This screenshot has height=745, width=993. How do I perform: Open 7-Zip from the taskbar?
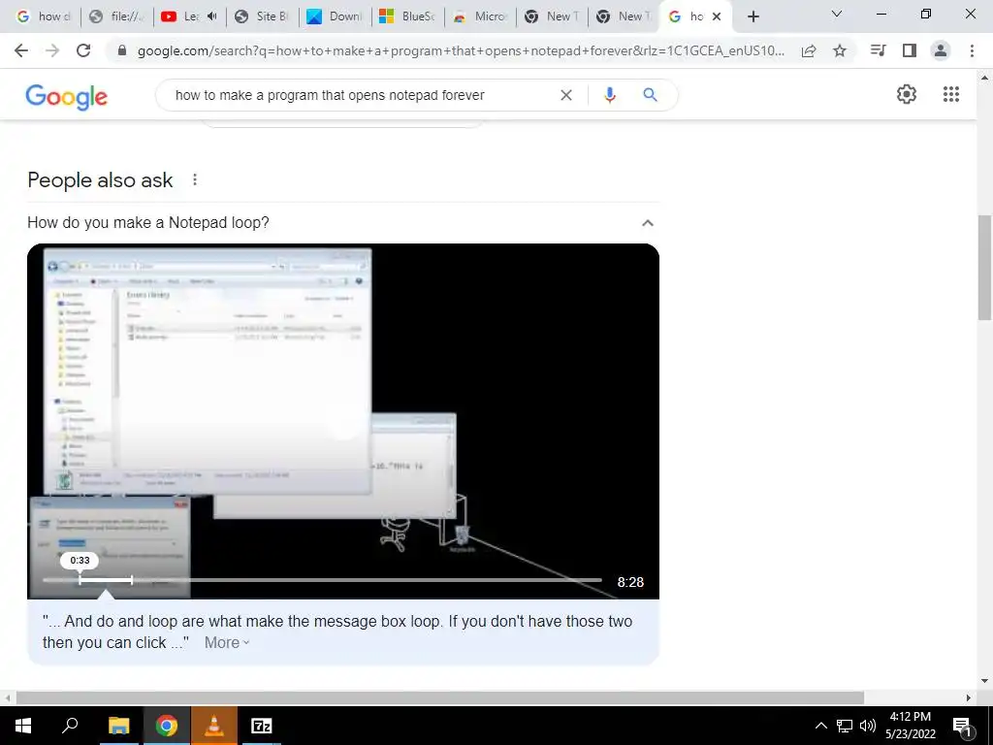(x=262, y=726)
